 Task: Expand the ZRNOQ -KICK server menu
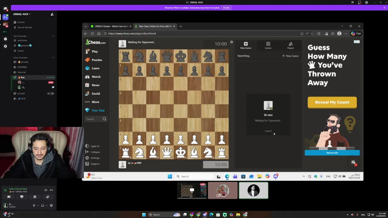click(22, 14)
